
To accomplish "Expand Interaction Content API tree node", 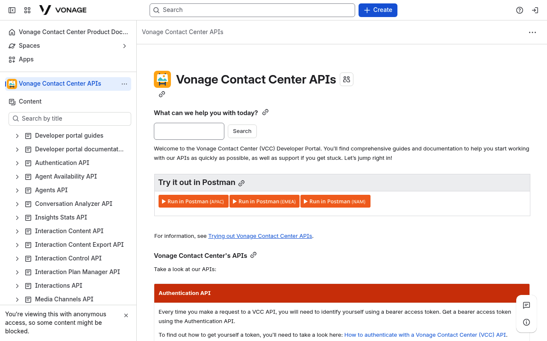I will point(17,231).
